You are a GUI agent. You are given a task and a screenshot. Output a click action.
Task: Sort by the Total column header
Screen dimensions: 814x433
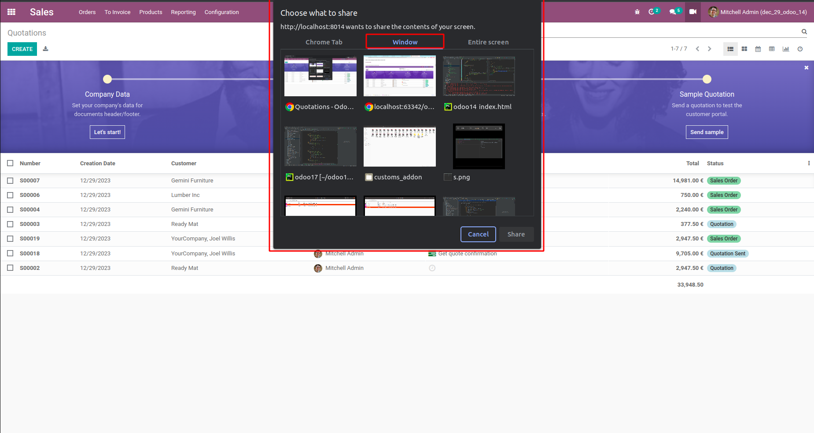point(692,164)
